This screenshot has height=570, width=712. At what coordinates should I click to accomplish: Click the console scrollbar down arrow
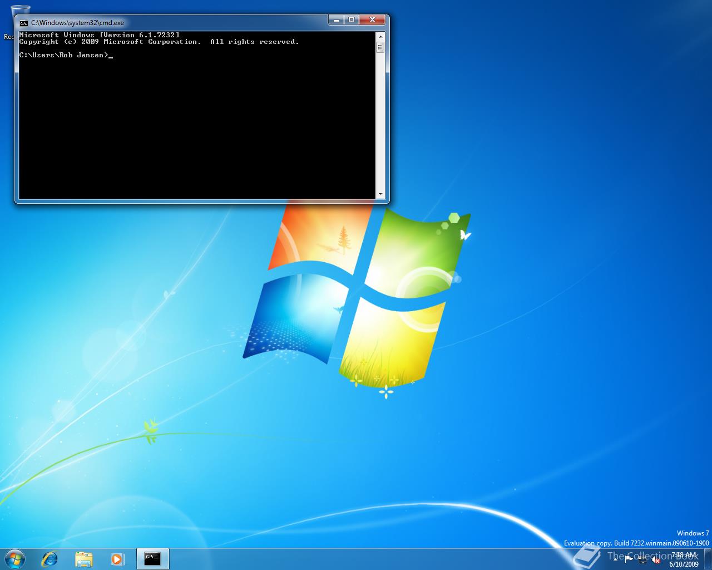pyautogui.click(x=380, y=194)
